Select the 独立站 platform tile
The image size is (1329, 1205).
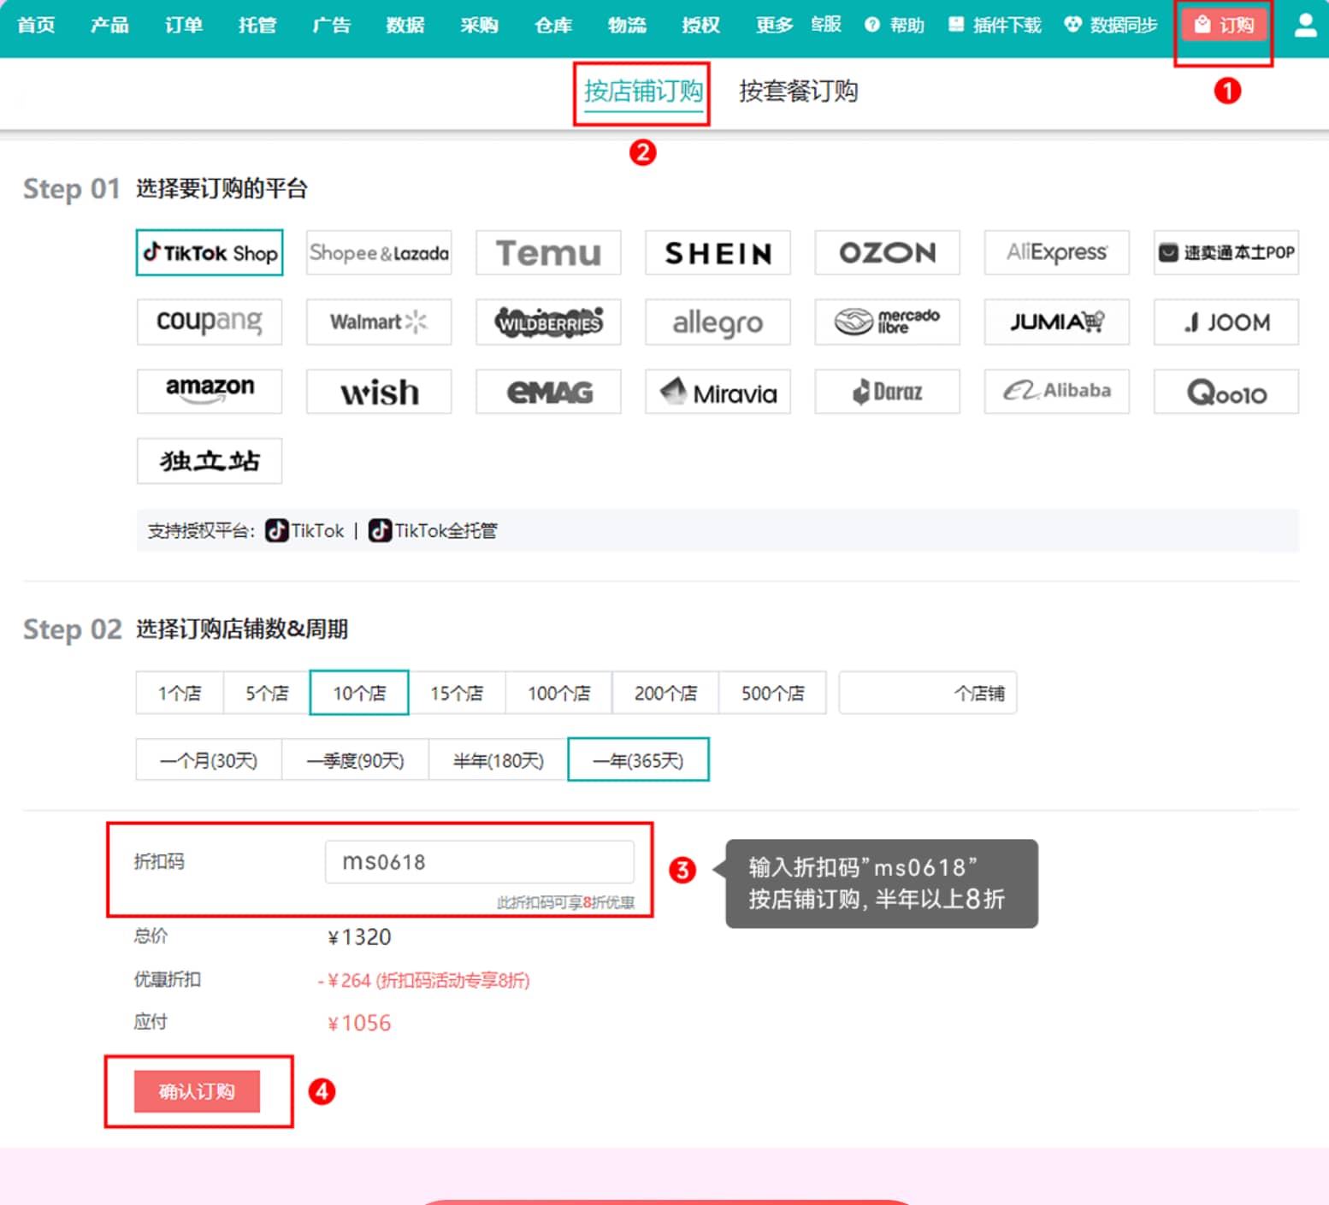[210, 461]
